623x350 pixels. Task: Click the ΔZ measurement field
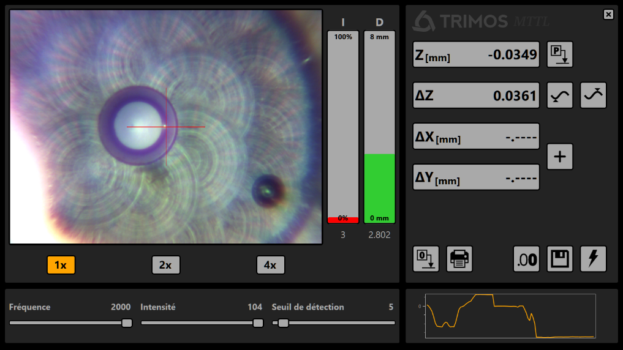(476, 95)
